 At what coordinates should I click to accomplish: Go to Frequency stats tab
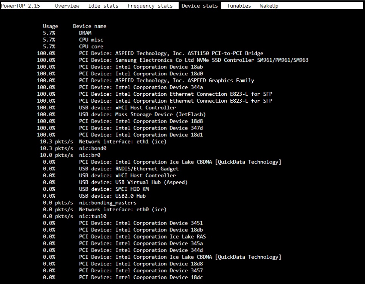(150, 6)
